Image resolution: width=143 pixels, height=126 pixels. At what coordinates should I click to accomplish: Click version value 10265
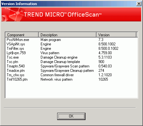coord(103,79)
